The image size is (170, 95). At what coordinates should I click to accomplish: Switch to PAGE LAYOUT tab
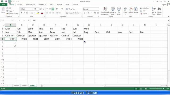click(30, 5)
